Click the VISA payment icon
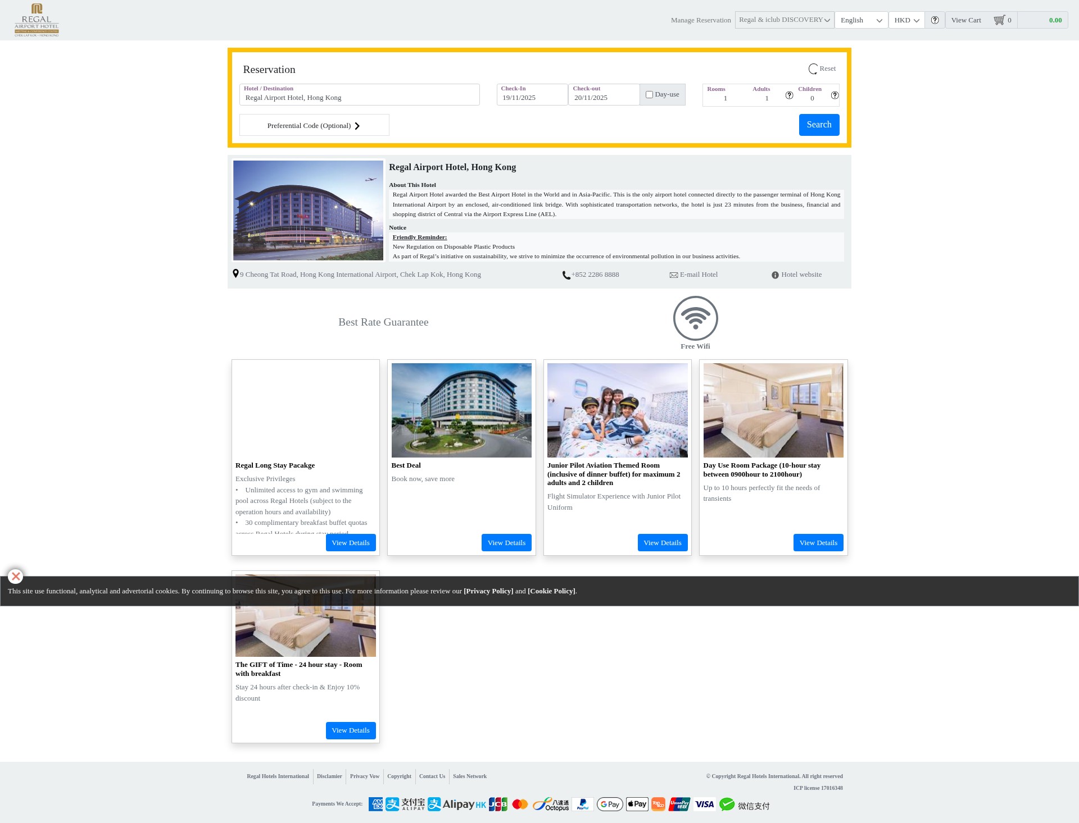The height and width of the screenshot is (823, 1079). click(x=704, y=804)
